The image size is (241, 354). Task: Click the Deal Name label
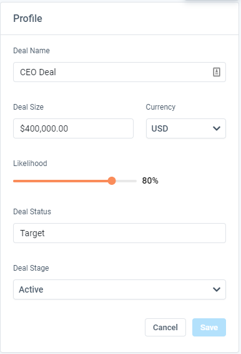click(31, 51)
